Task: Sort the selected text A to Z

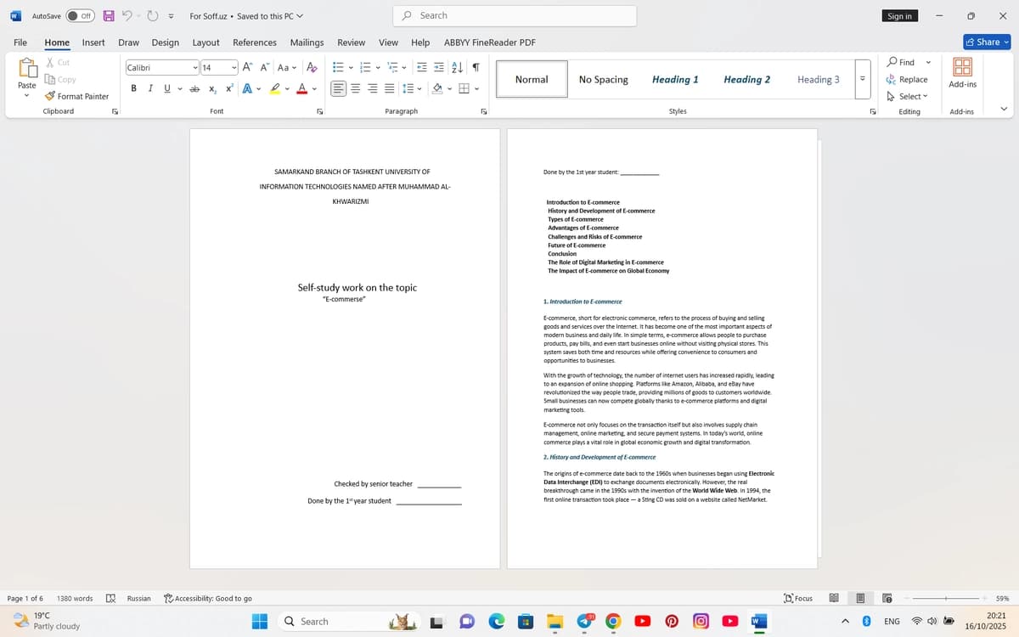Action: 458,67
